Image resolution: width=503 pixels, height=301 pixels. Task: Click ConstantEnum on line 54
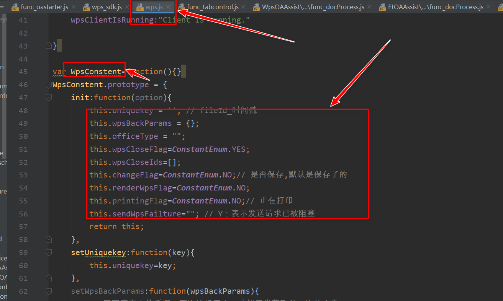(x=204, y=188)
